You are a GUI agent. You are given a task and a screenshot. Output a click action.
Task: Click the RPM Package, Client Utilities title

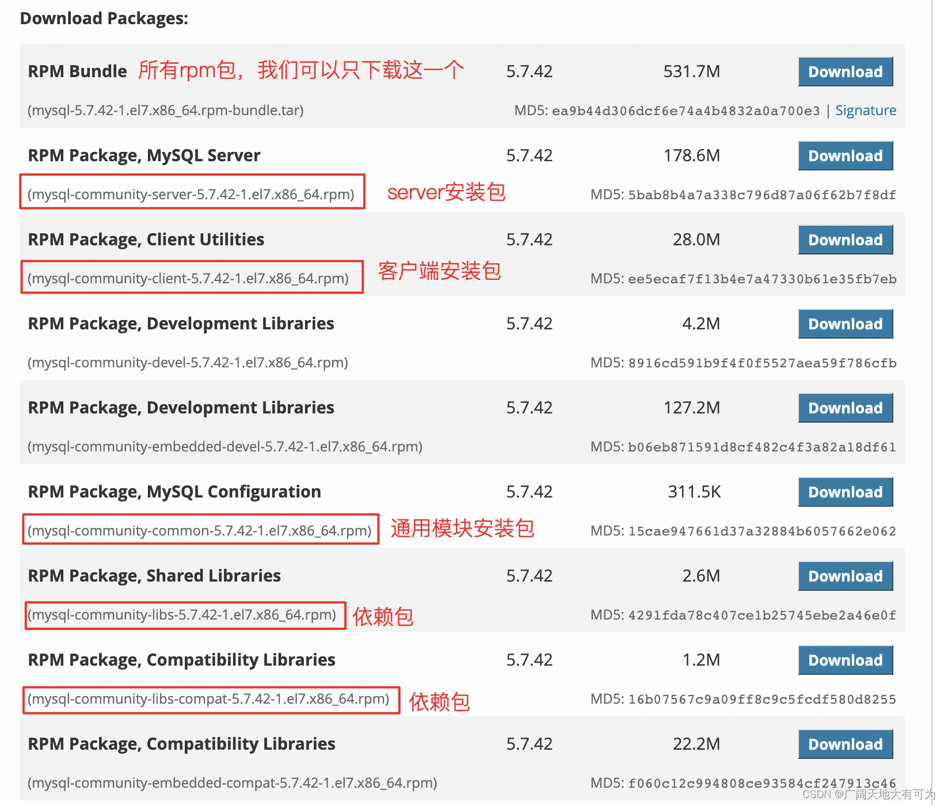[x=146, y=240]
